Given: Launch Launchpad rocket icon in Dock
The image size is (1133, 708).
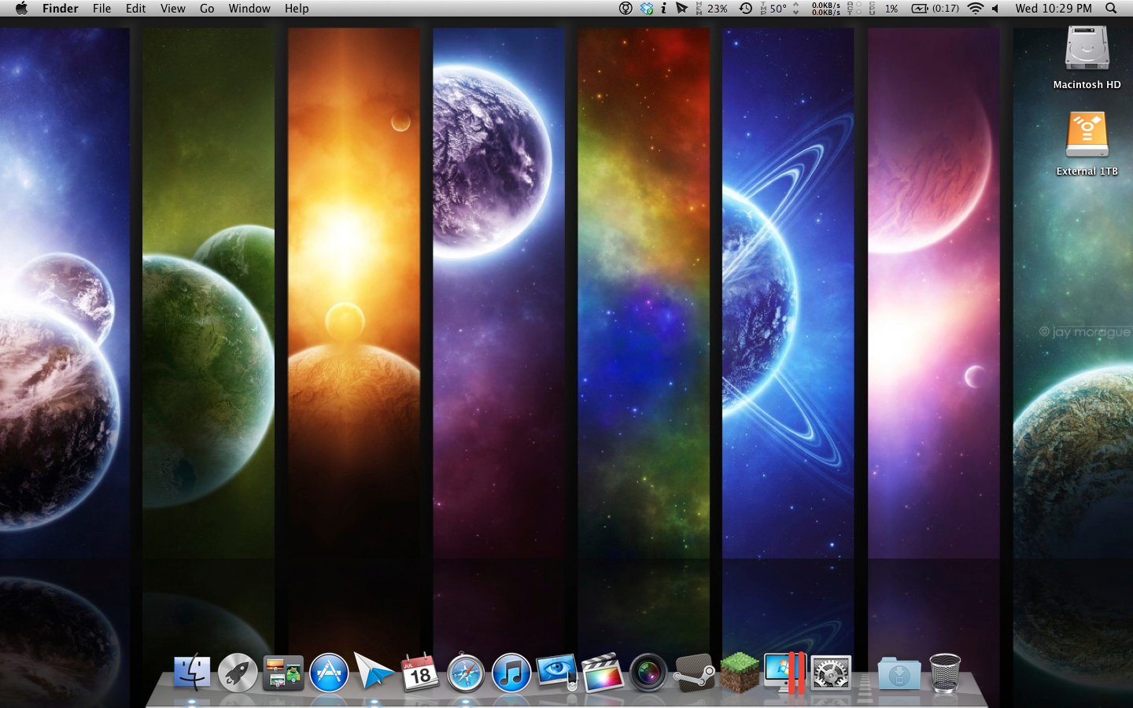Looking at the screenshot, I should pyautogui.click(x=238, y=673).
